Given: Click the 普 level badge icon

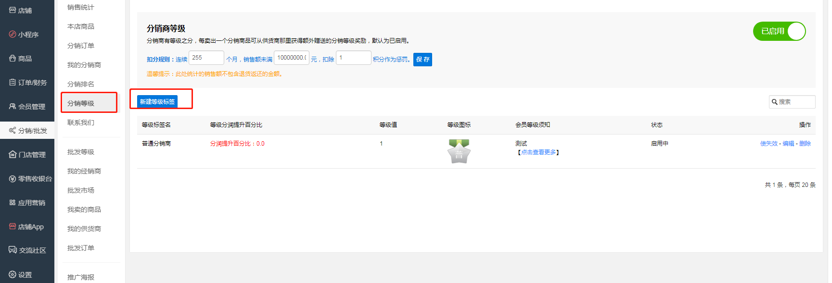Looking at the screenshot, I should coord(459,151).
